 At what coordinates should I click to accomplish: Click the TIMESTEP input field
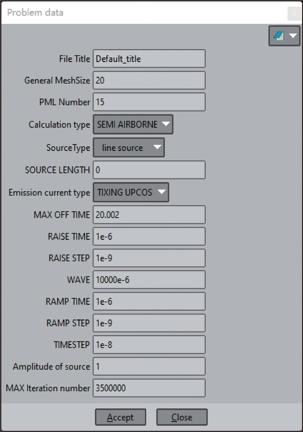(149, 345)
